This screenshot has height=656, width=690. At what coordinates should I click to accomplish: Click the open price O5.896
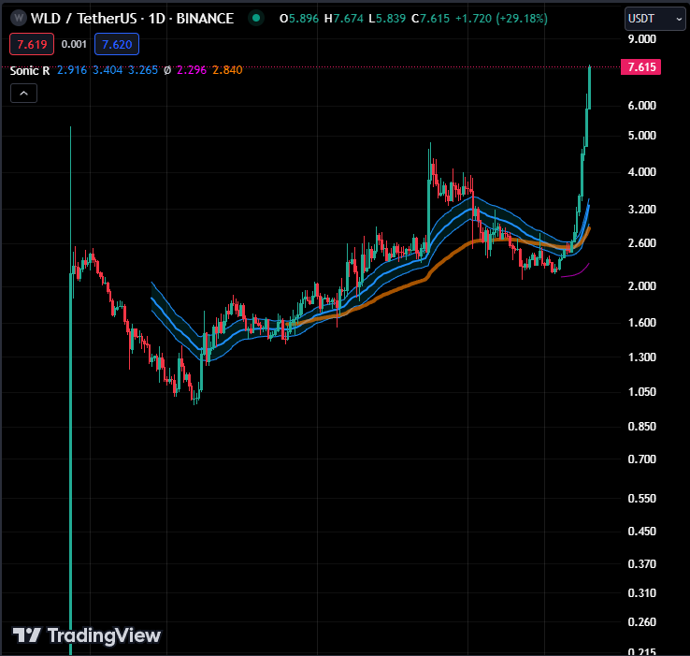click(x=299, y=19)
